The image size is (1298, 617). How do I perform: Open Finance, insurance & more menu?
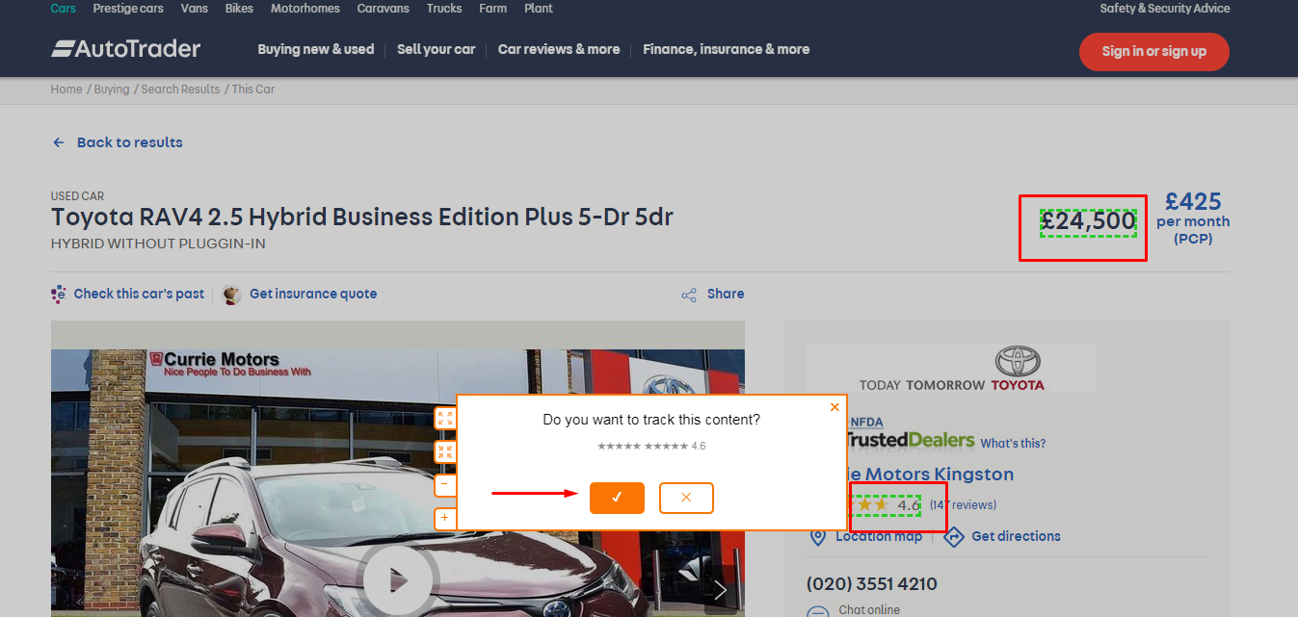click(727, 49)
